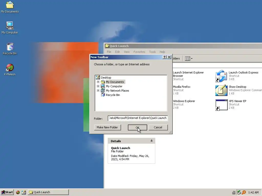The image size is (262, 196).
Task: Select My Computer in folder tree
Action: [114, 86]
